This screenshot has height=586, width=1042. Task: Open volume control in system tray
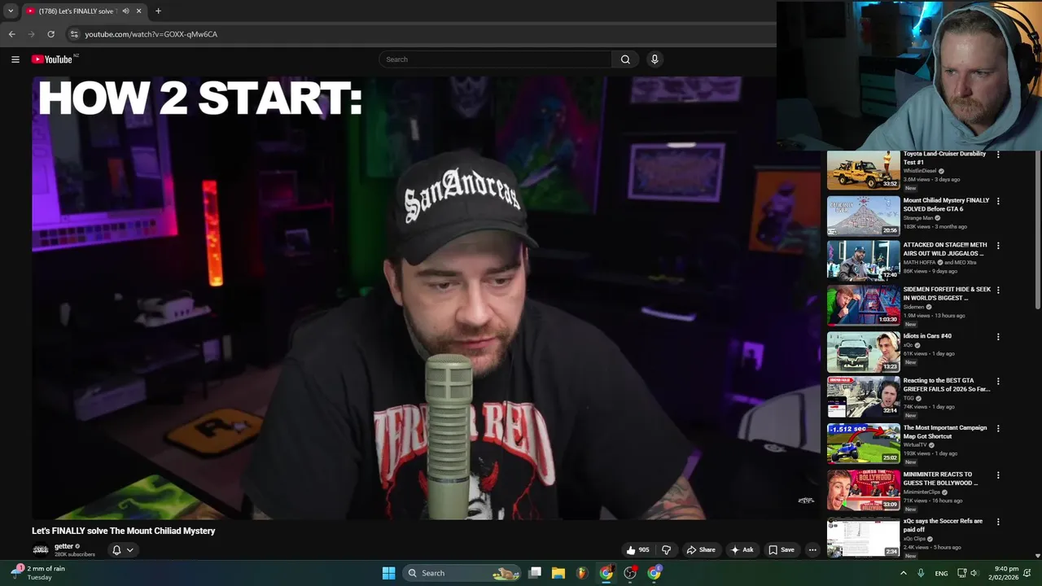tap(974, 573)
